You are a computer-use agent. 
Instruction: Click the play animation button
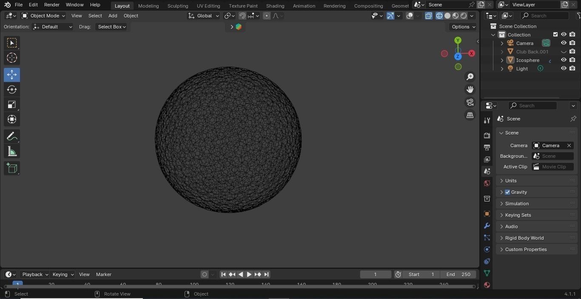(249, 274)
